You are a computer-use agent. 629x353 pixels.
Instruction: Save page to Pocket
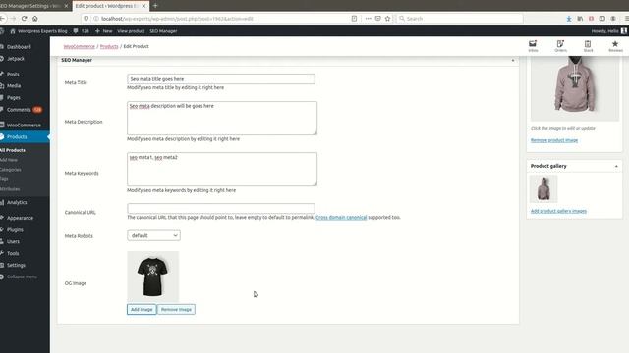[377, 19]
